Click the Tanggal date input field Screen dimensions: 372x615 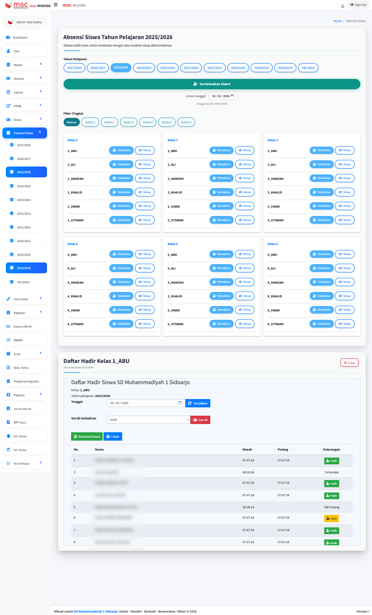pos(141,403)
